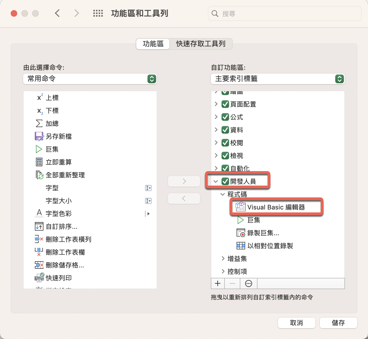368x339 pixels.
Task: Click the 儲存 button
Action: click(338, 323)
